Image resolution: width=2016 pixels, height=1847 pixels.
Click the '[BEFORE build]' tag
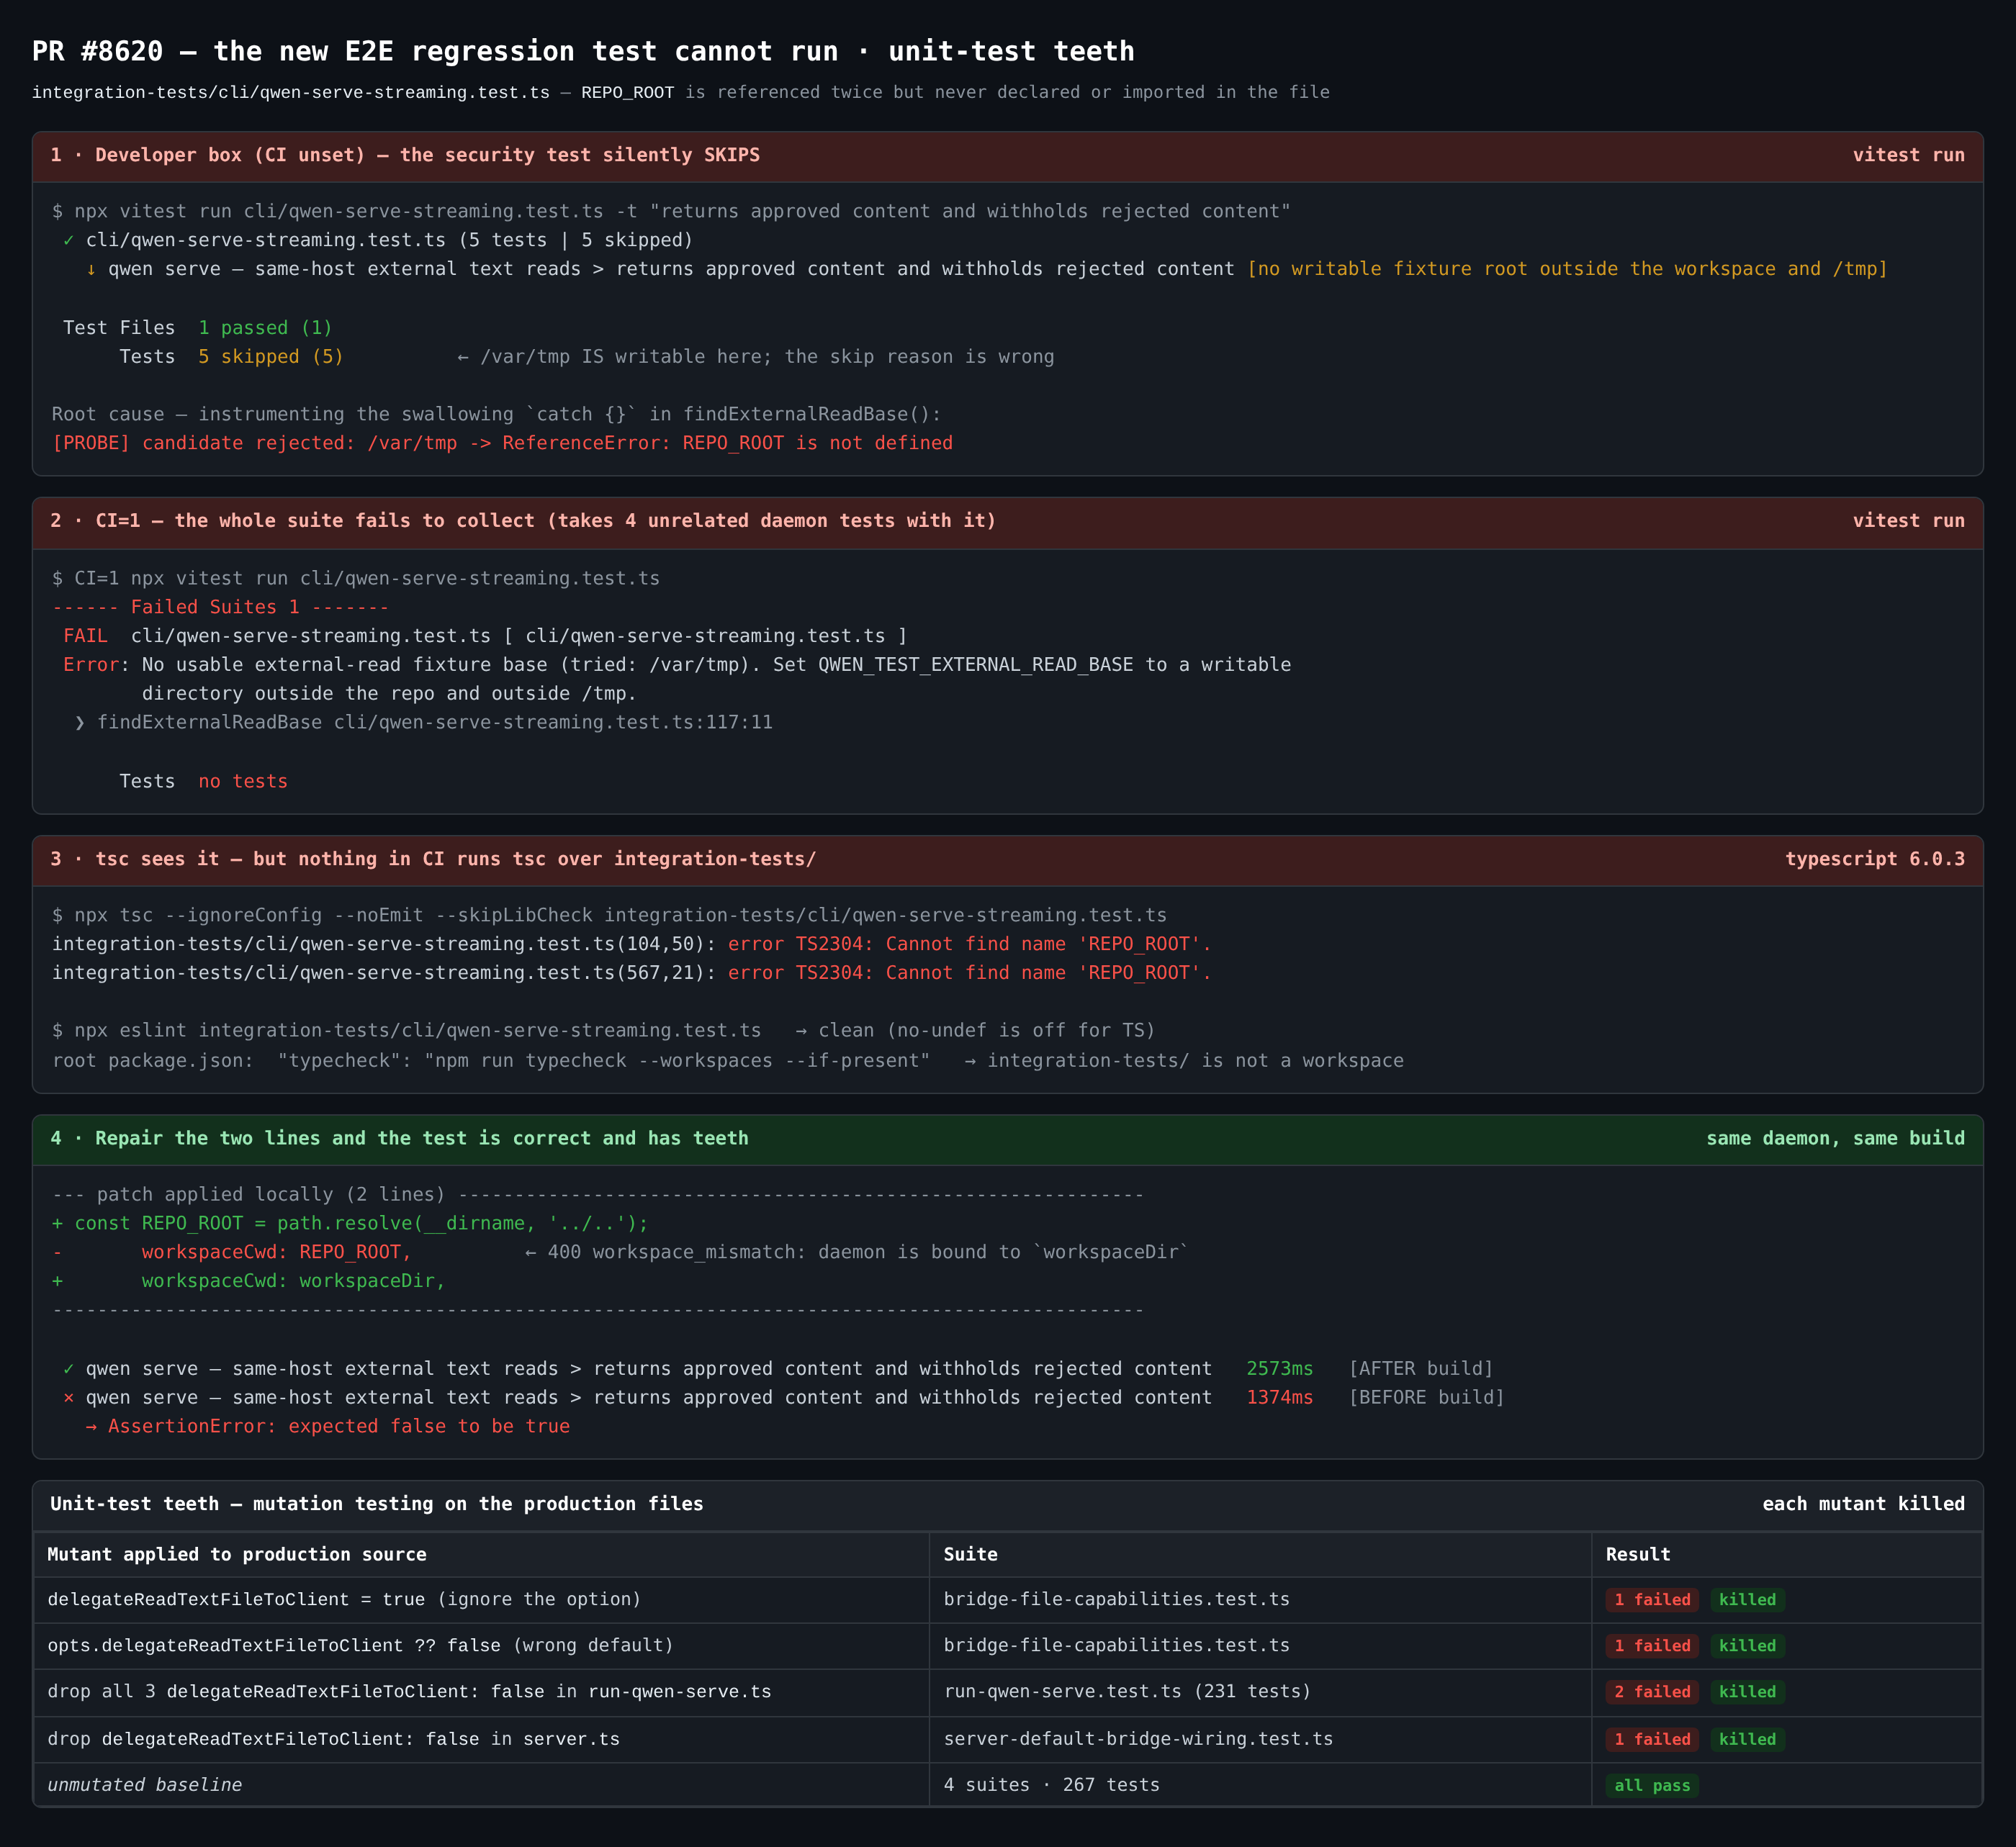1426,1399
